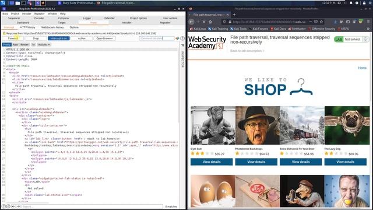The width and height of the screenshot is (373, 210).
Task: Open the Offensive Security bookmark
Action: 321,29
